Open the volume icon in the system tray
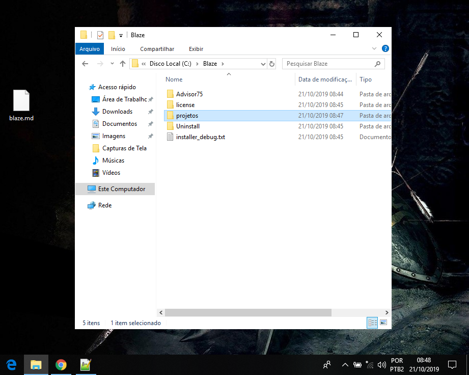Viewport: 469px width, 375px height. tap(381, 364)
